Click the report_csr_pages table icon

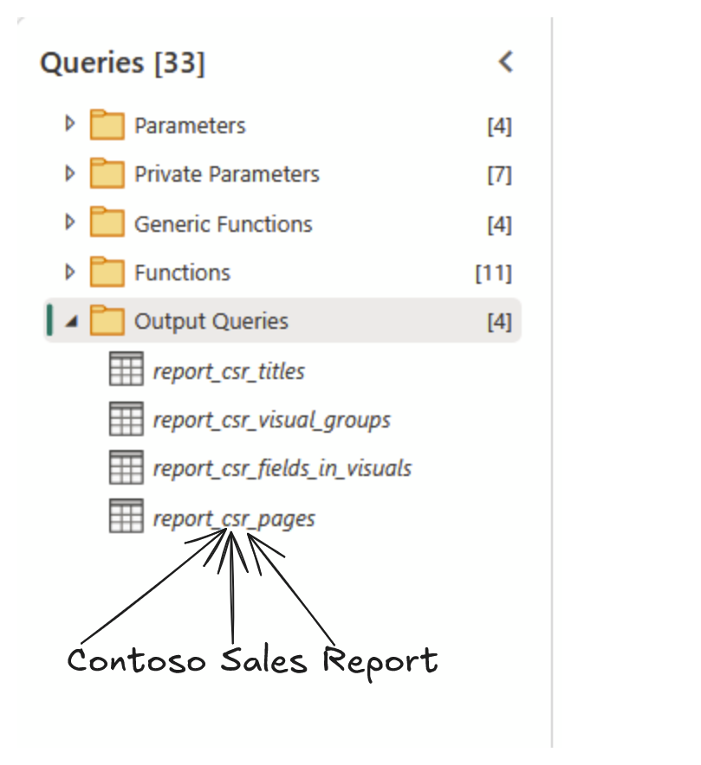click(126, 517)
